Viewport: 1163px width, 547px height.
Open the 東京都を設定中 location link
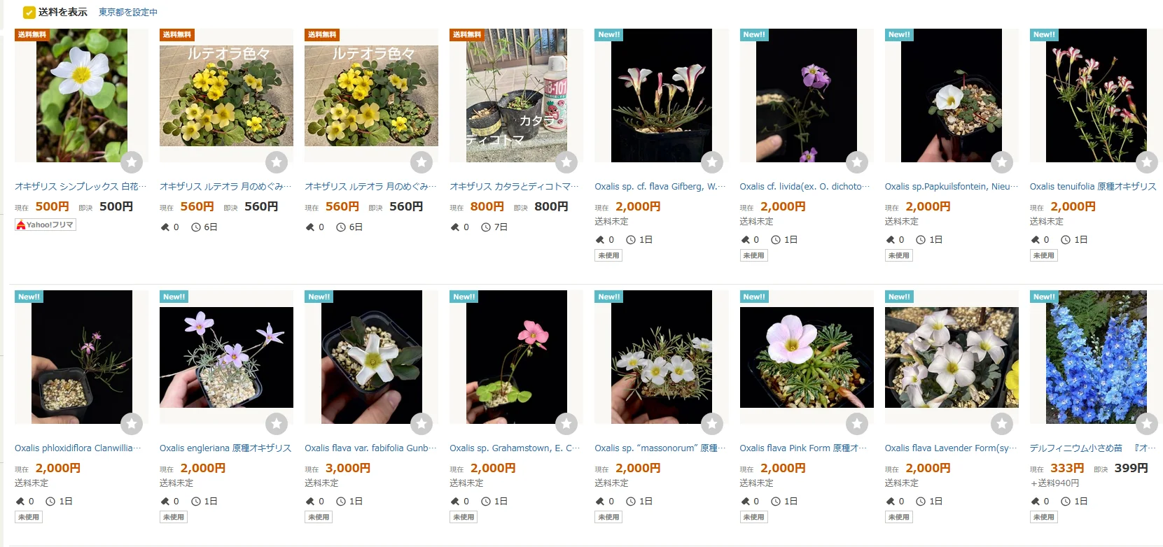pyautogui.click(x=128, y=12)
